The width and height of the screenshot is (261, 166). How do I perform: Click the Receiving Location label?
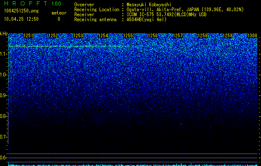coord(97,10)
